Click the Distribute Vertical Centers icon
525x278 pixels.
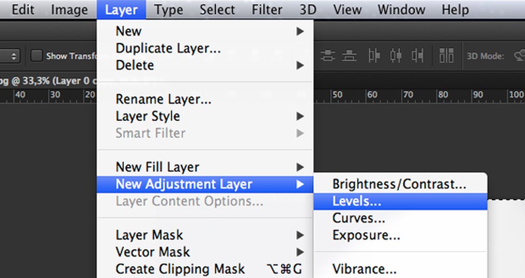point(328,55)
